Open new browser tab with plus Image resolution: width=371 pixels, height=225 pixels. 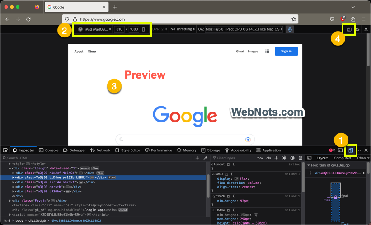click(x=115, y=7)
